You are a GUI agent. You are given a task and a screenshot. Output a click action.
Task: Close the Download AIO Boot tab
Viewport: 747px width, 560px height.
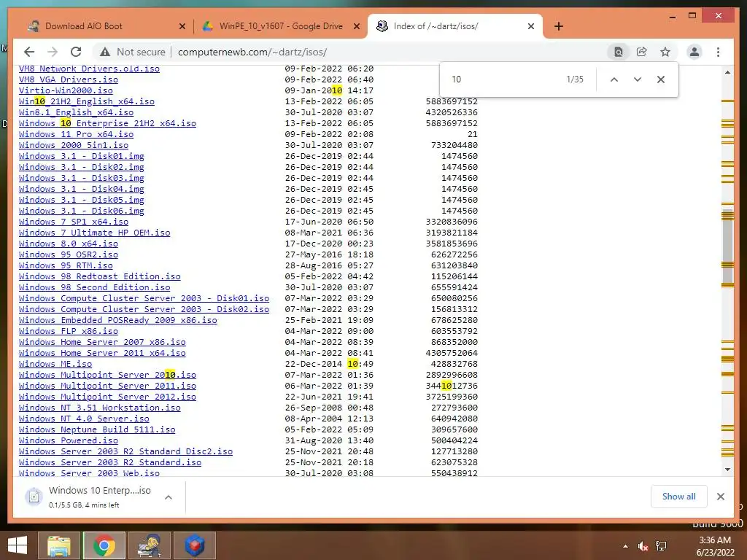coord(182,26)
